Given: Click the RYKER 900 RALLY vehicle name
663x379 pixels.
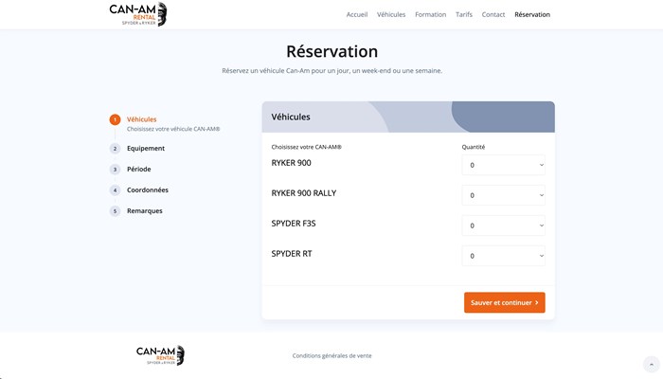Looking at the screenshot, I should [x=304, y=193].
